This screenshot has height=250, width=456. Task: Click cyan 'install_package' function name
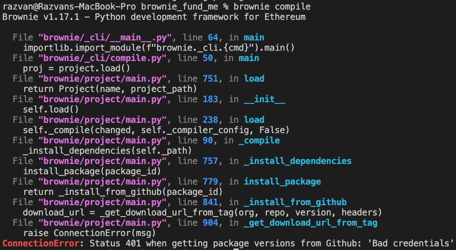[282, 182]
